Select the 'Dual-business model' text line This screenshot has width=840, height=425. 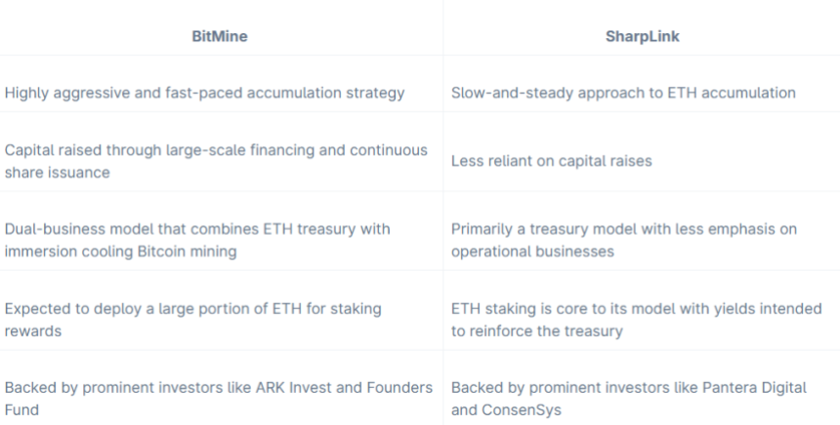click(197, 229)
